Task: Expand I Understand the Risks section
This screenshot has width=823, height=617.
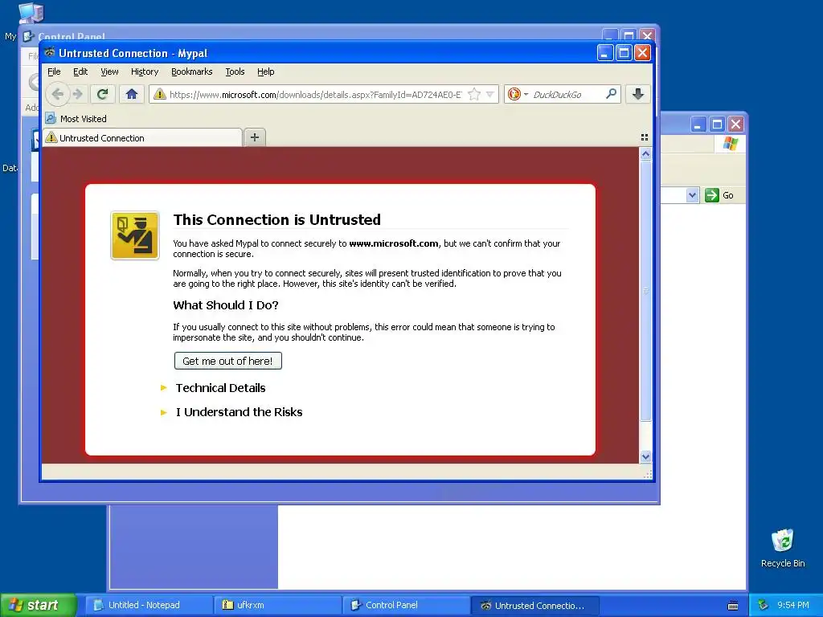Action: tap(239, 412)
